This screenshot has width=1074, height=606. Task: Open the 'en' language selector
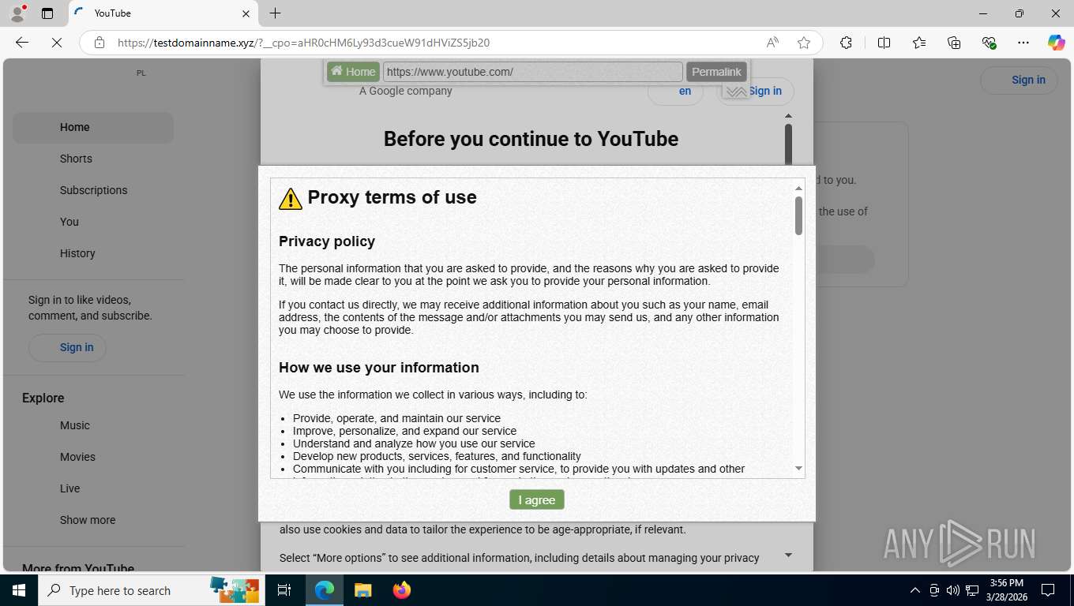click(x=675, y=91)
